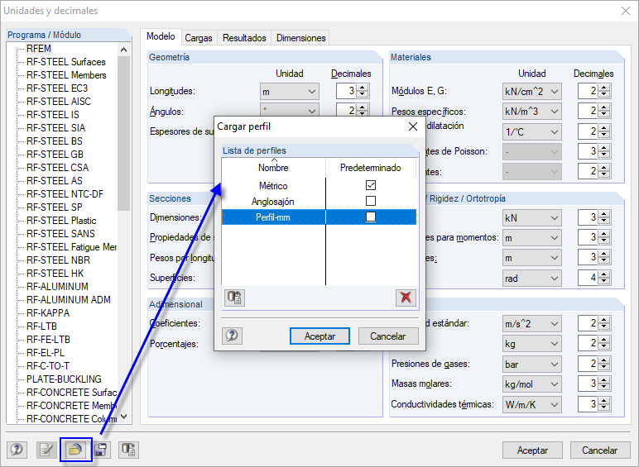
Task: Open the kN unit dropdown
Action: pyautogui.click(x=532, y=217)
